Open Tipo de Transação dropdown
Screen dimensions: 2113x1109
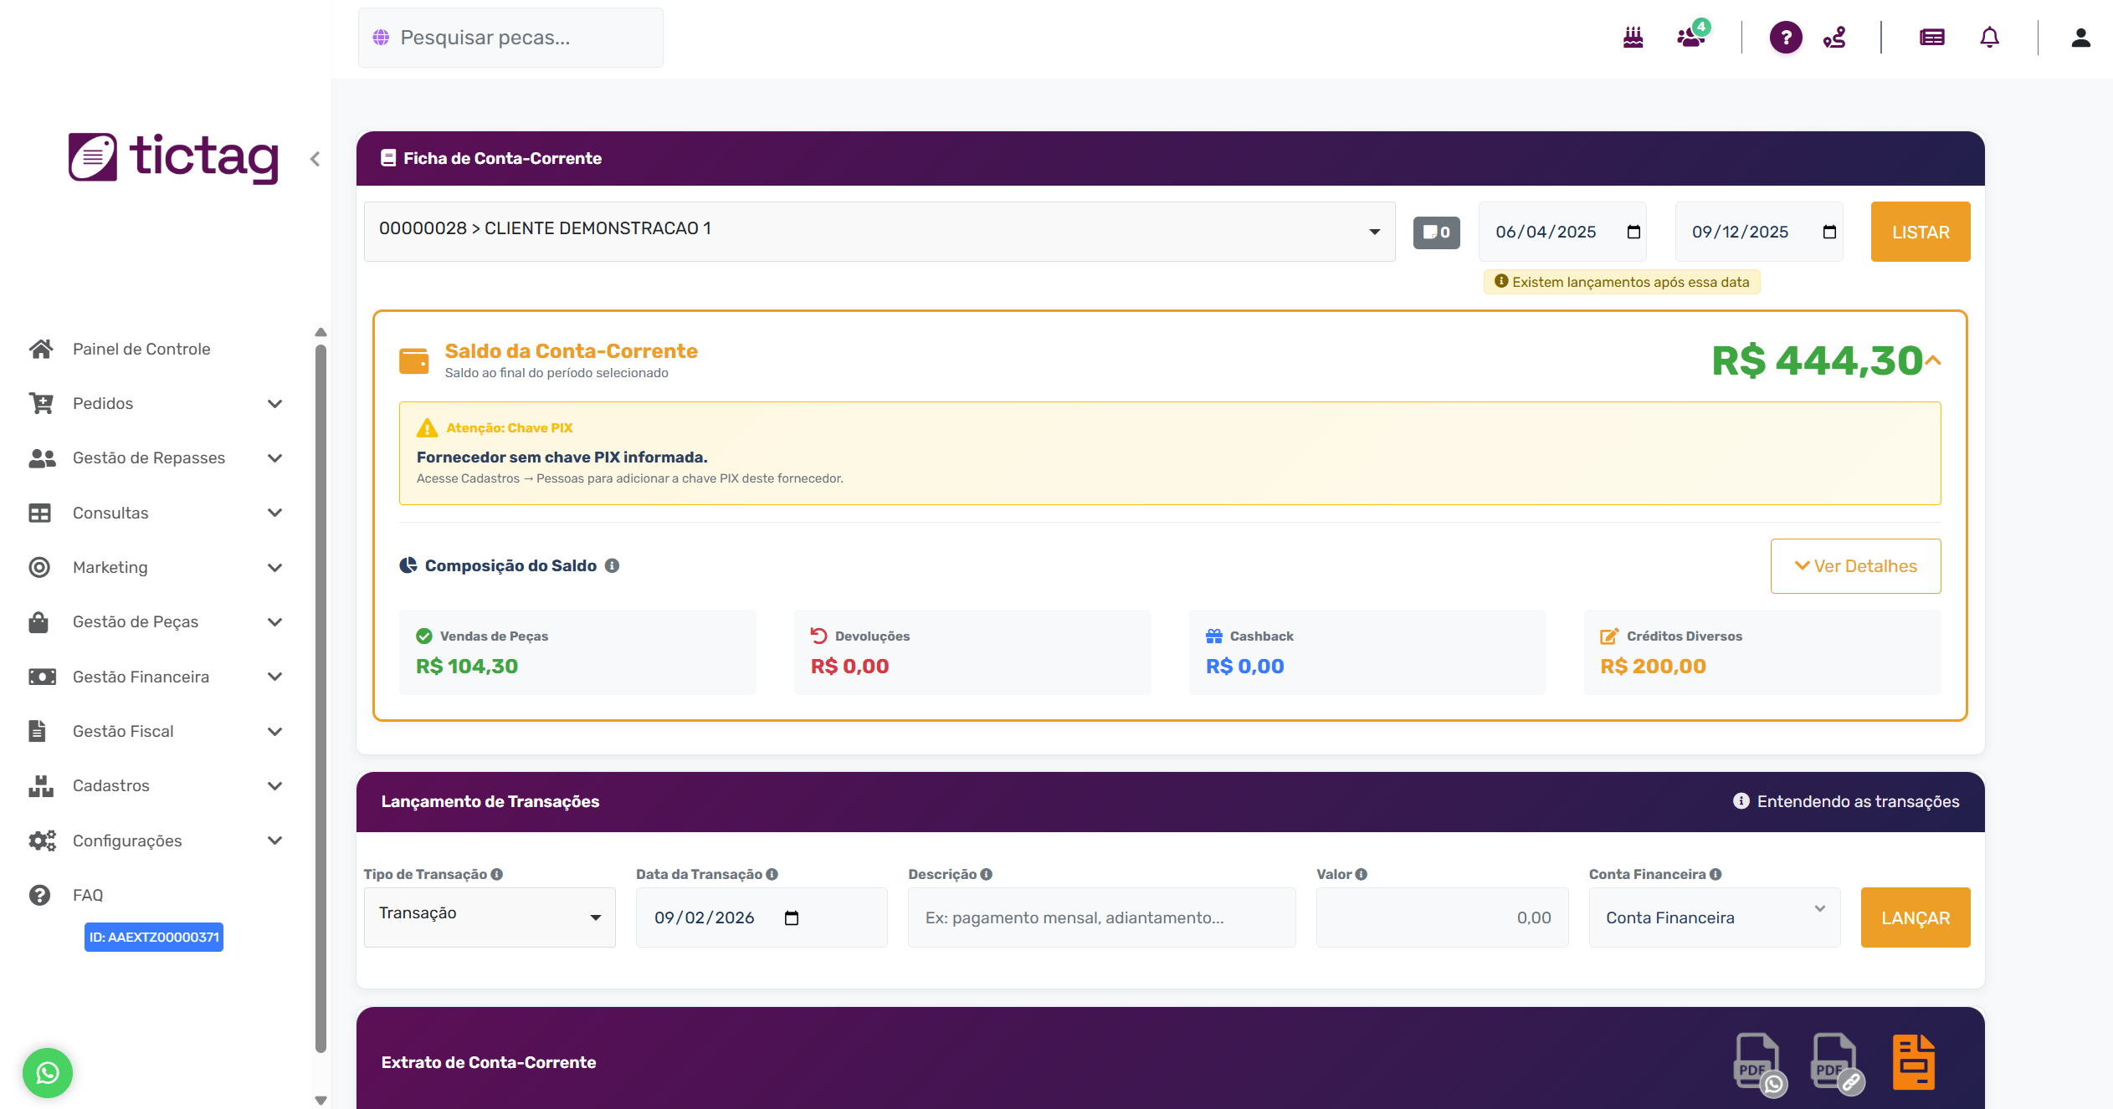click(x=490, y=917)
